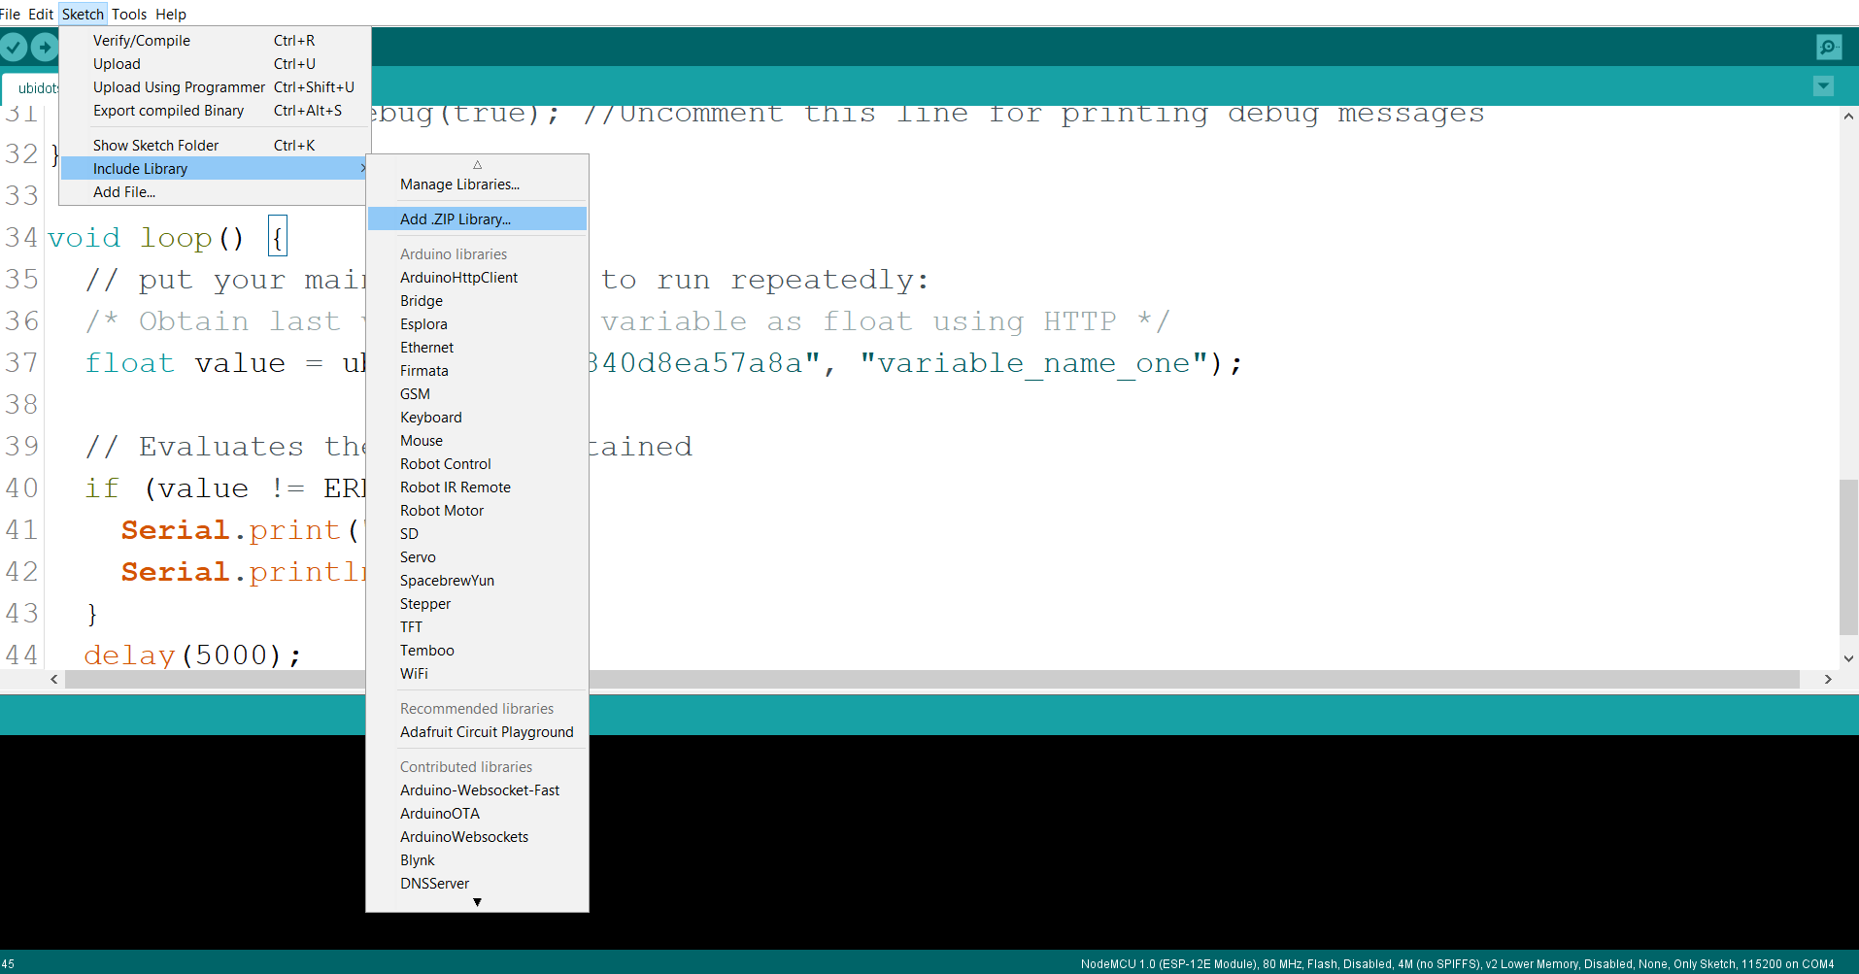Click the NodeMCU 1.0 board status text
1859x974 pixels.
click(x=1457, y=964)
